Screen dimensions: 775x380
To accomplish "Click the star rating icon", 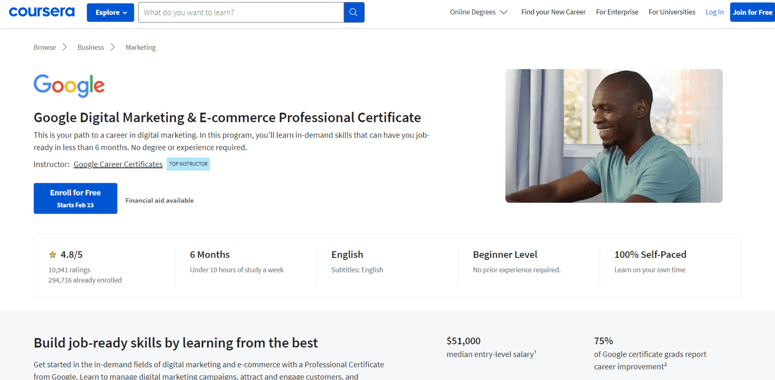I will tap(52, 254).
